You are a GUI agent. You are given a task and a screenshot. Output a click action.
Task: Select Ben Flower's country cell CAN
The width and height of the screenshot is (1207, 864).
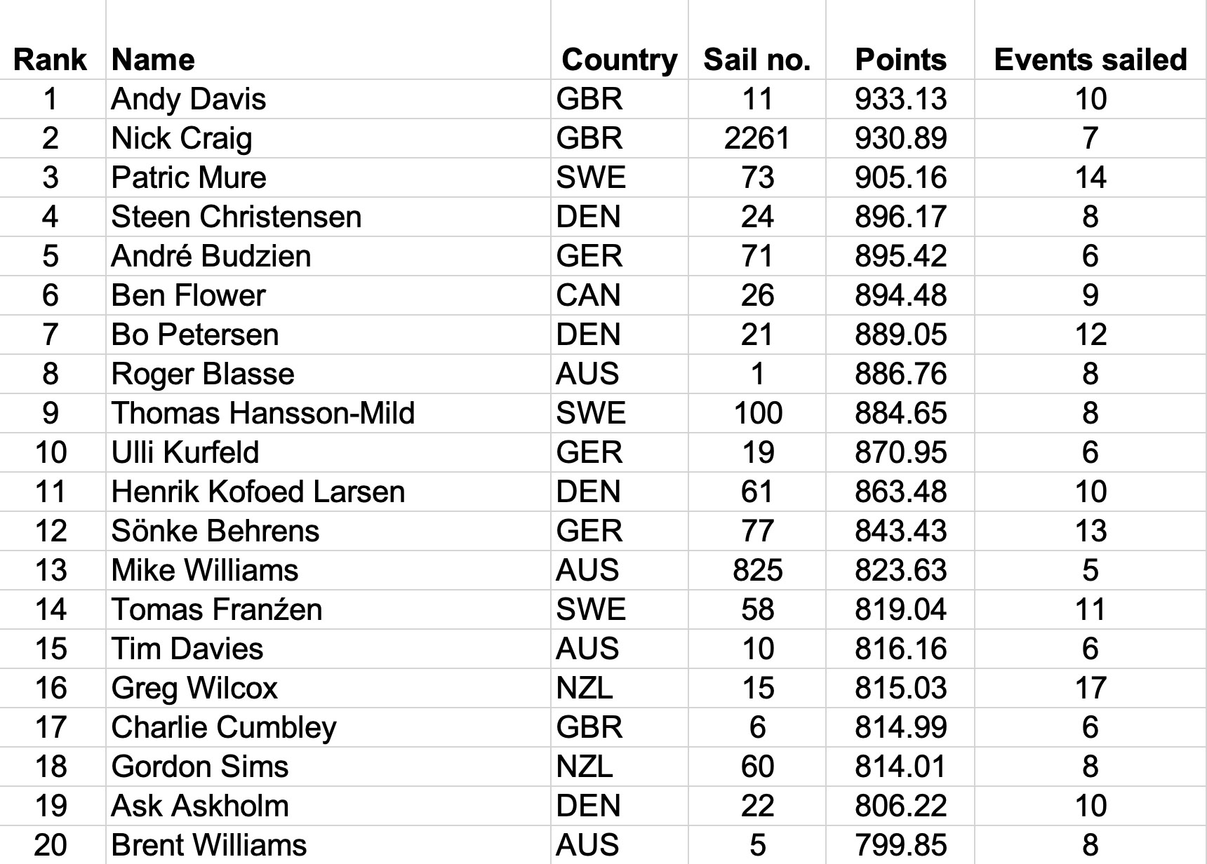click(x=588, y=295)
